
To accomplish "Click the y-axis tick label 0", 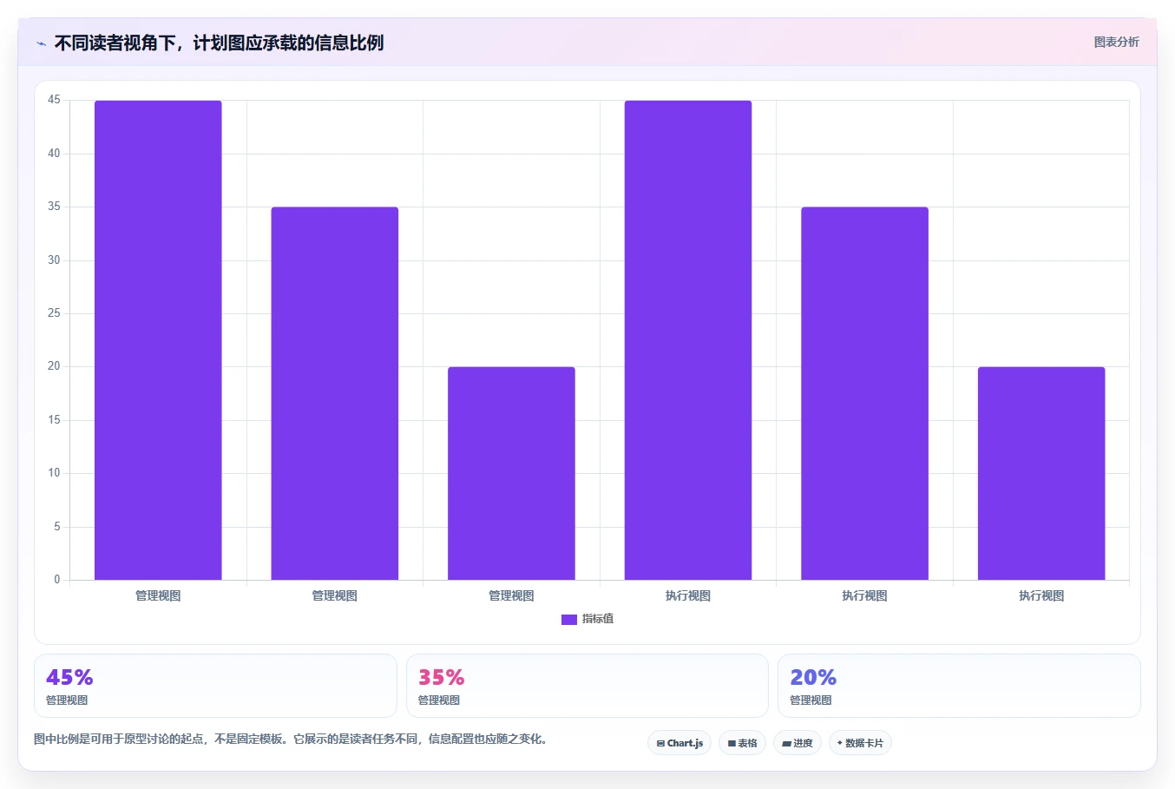I will (57, 580).
